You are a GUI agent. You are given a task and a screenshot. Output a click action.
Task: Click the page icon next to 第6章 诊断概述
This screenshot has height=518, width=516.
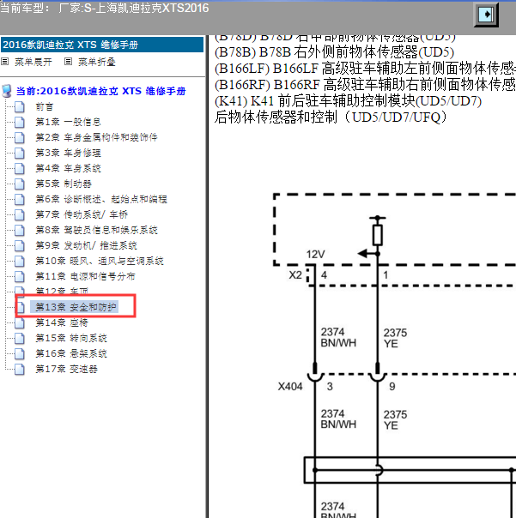click(x=20, y=200)
